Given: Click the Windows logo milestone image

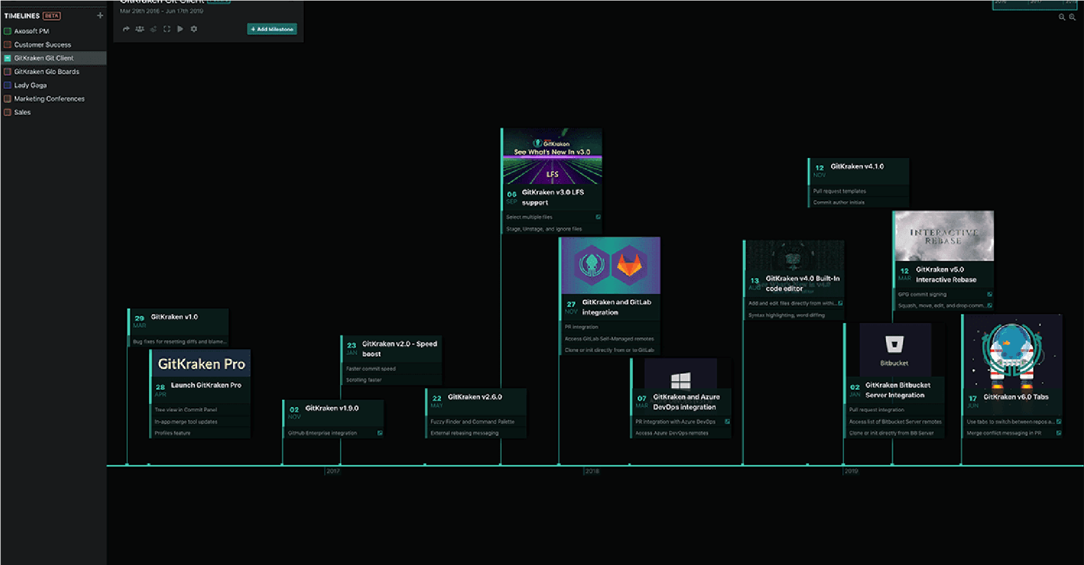Looking at the screenshot, I should tap(681, 374).
